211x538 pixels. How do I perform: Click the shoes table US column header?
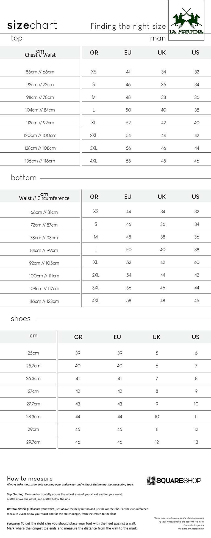tap(196, 337)
